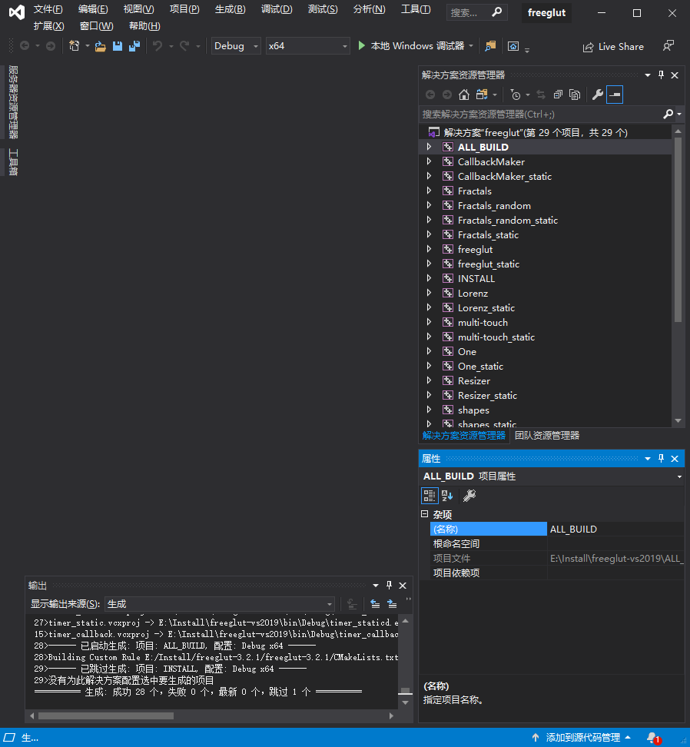Select the (名称) property row

click(557, 529)
